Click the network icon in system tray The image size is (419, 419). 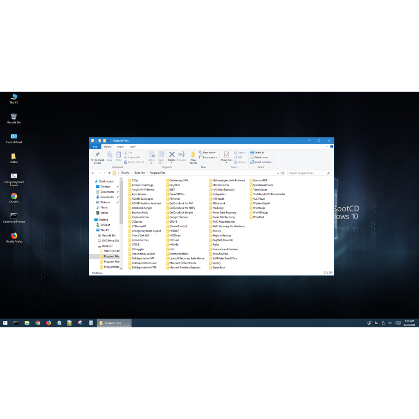click(x=369, y=323)
